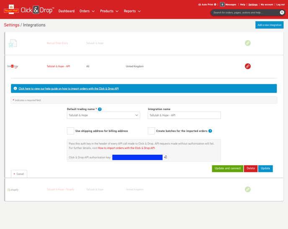
Task: Click Add a new integration button
Action: click(269, 25)
